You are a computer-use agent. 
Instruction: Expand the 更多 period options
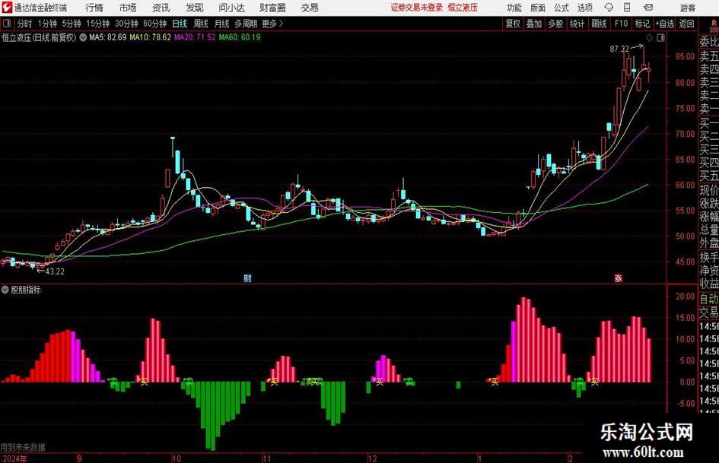[x=273, y=24]
